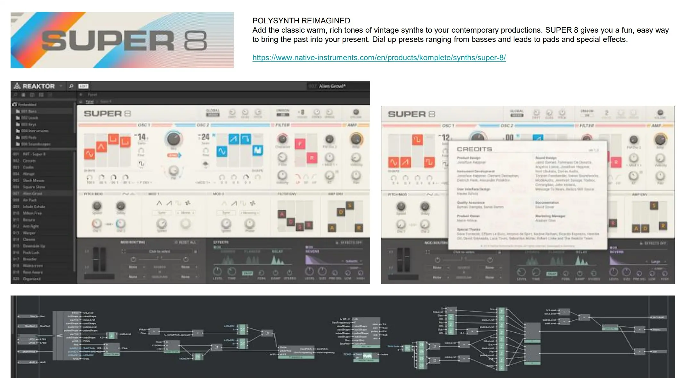This screenshot has width=691, height=389.
Task: Click the pink filter R tile, left synth
Action: point(312,158)
